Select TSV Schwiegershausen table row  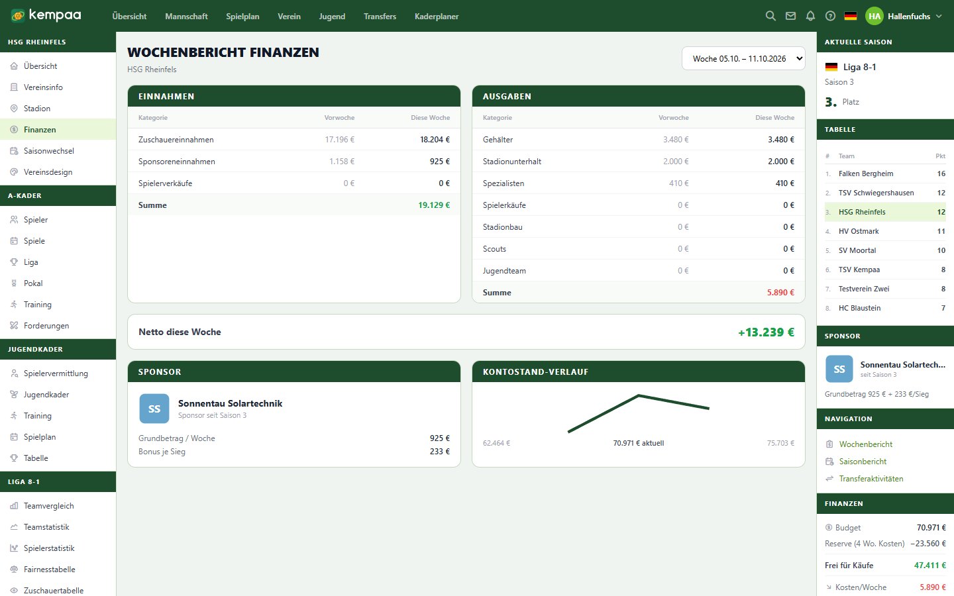coord(885,193)
